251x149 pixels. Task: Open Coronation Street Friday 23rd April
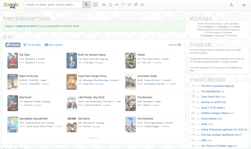coord(152,80)
